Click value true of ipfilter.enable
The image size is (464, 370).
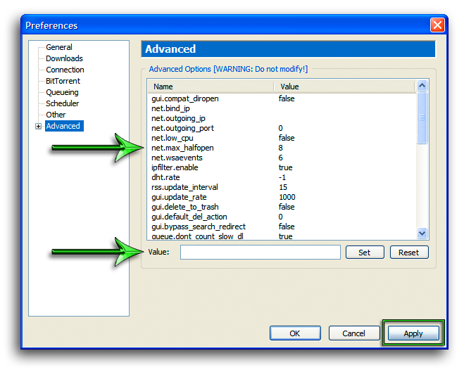pos(286,167)
